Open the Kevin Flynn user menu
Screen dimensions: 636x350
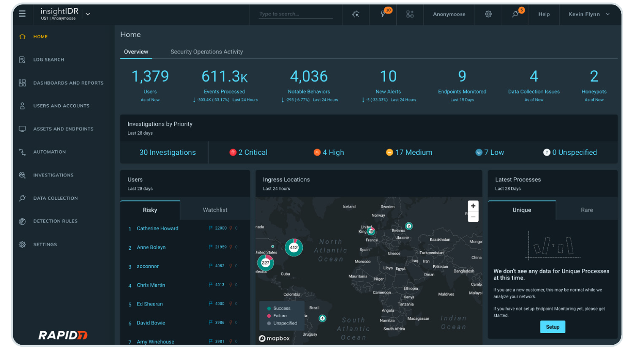tap(589, 14)
